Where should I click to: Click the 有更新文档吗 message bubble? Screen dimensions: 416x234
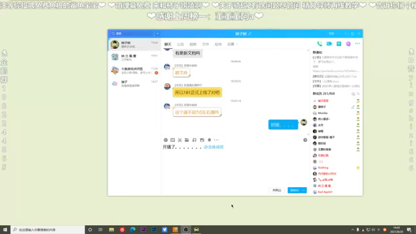[x=188, y=54]
